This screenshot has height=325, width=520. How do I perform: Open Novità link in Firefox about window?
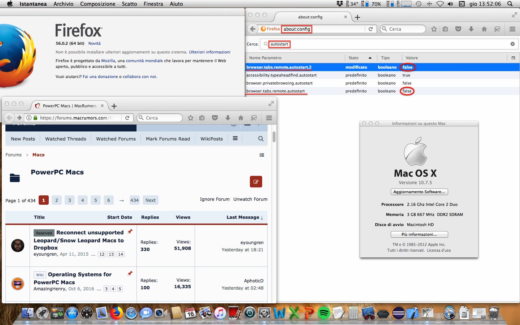(x=95, y=43)
